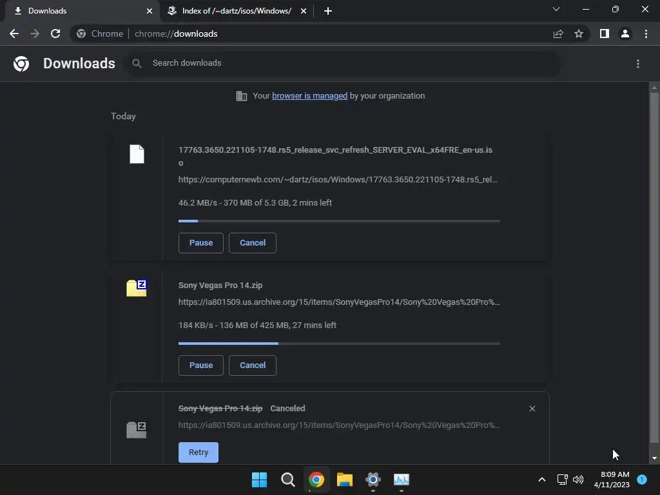Click the Chrome icon in the taskbar

pyautogui.click(x=316, y=480)
